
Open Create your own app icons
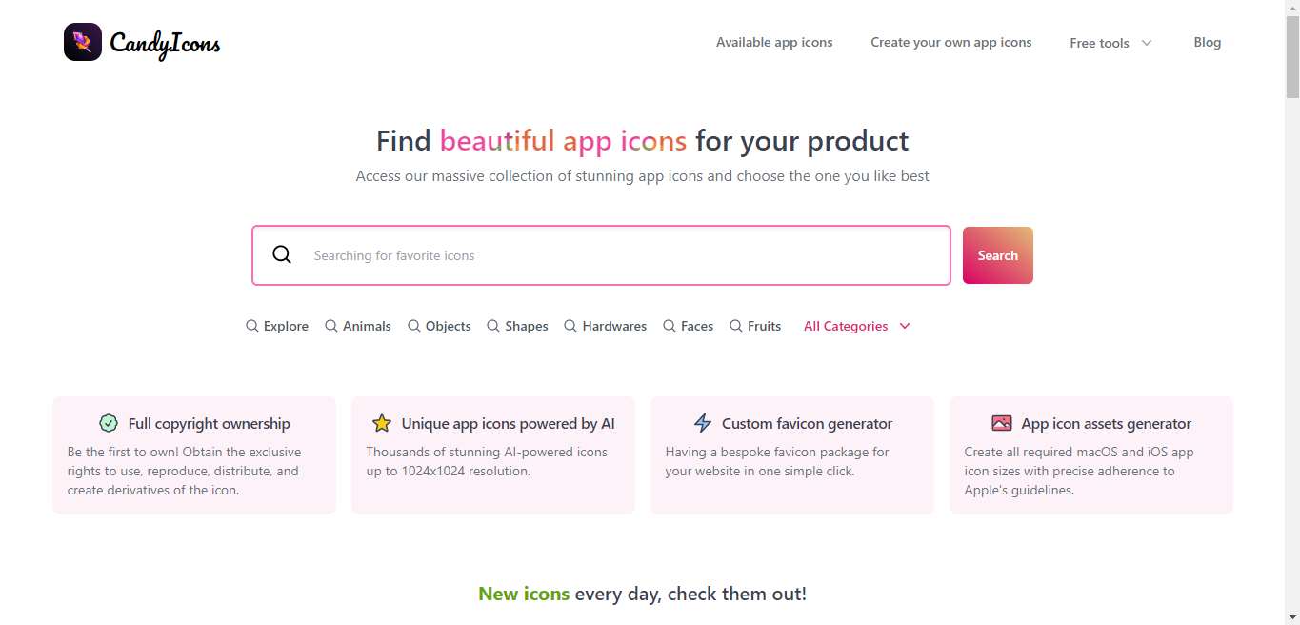coord(951,42)
